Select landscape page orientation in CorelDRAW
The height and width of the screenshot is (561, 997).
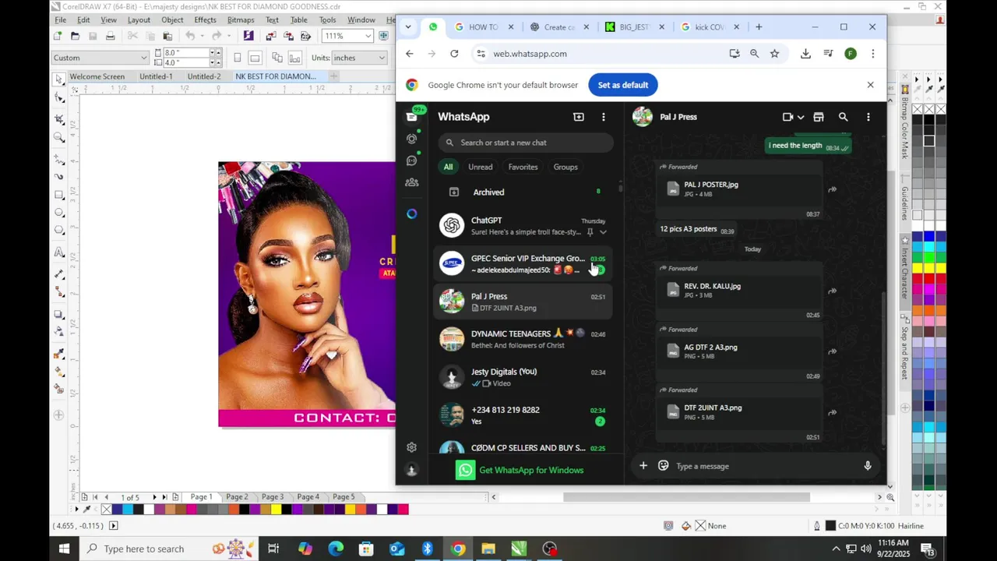255,58
